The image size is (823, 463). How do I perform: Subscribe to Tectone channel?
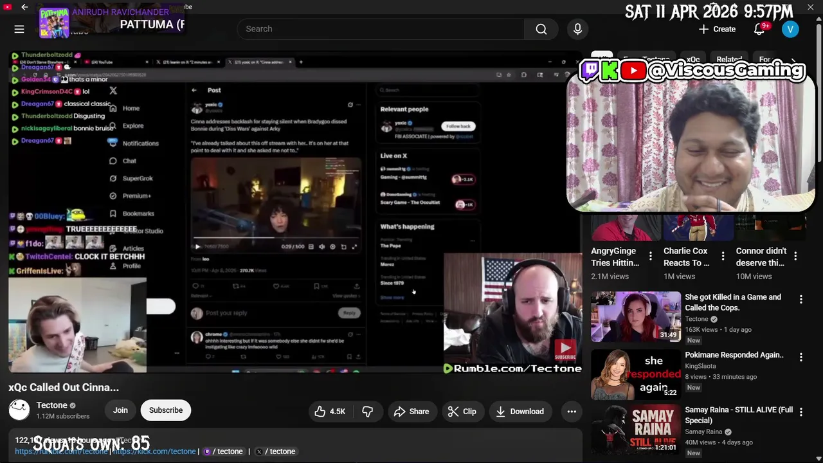coord(166,410)
